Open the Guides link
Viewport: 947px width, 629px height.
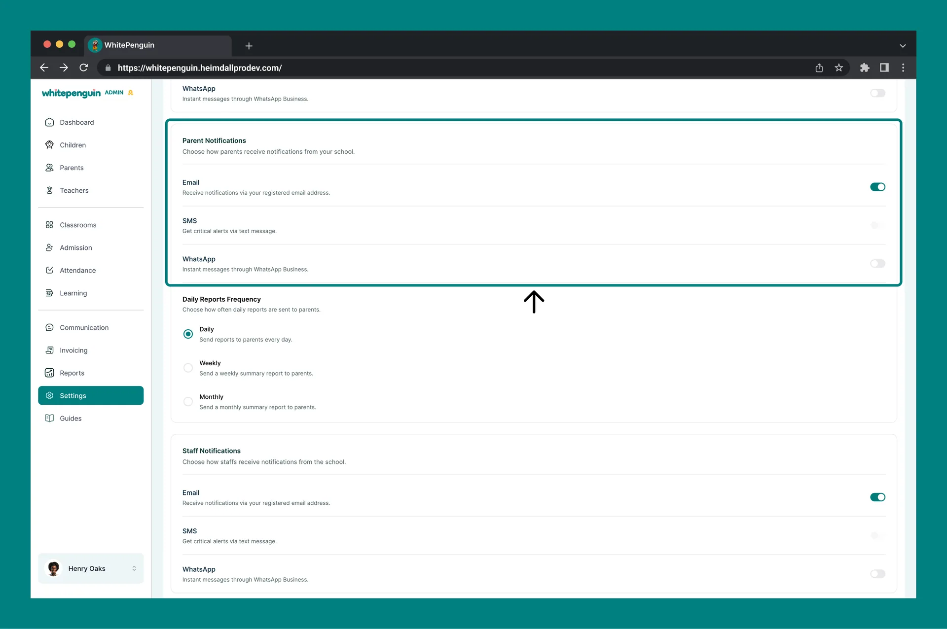[91, 418]
